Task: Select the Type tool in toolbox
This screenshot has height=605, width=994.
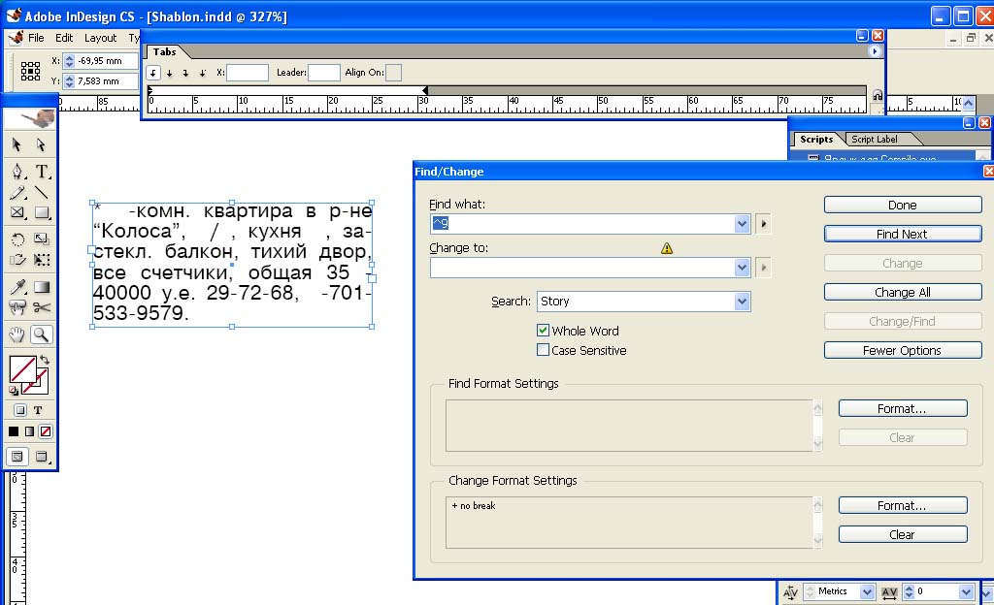Action: point(42,171)
